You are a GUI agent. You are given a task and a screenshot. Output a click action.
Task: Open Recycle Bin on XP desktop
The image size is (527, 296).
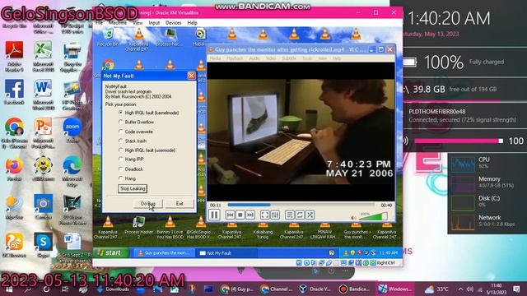tap(108, 37)
